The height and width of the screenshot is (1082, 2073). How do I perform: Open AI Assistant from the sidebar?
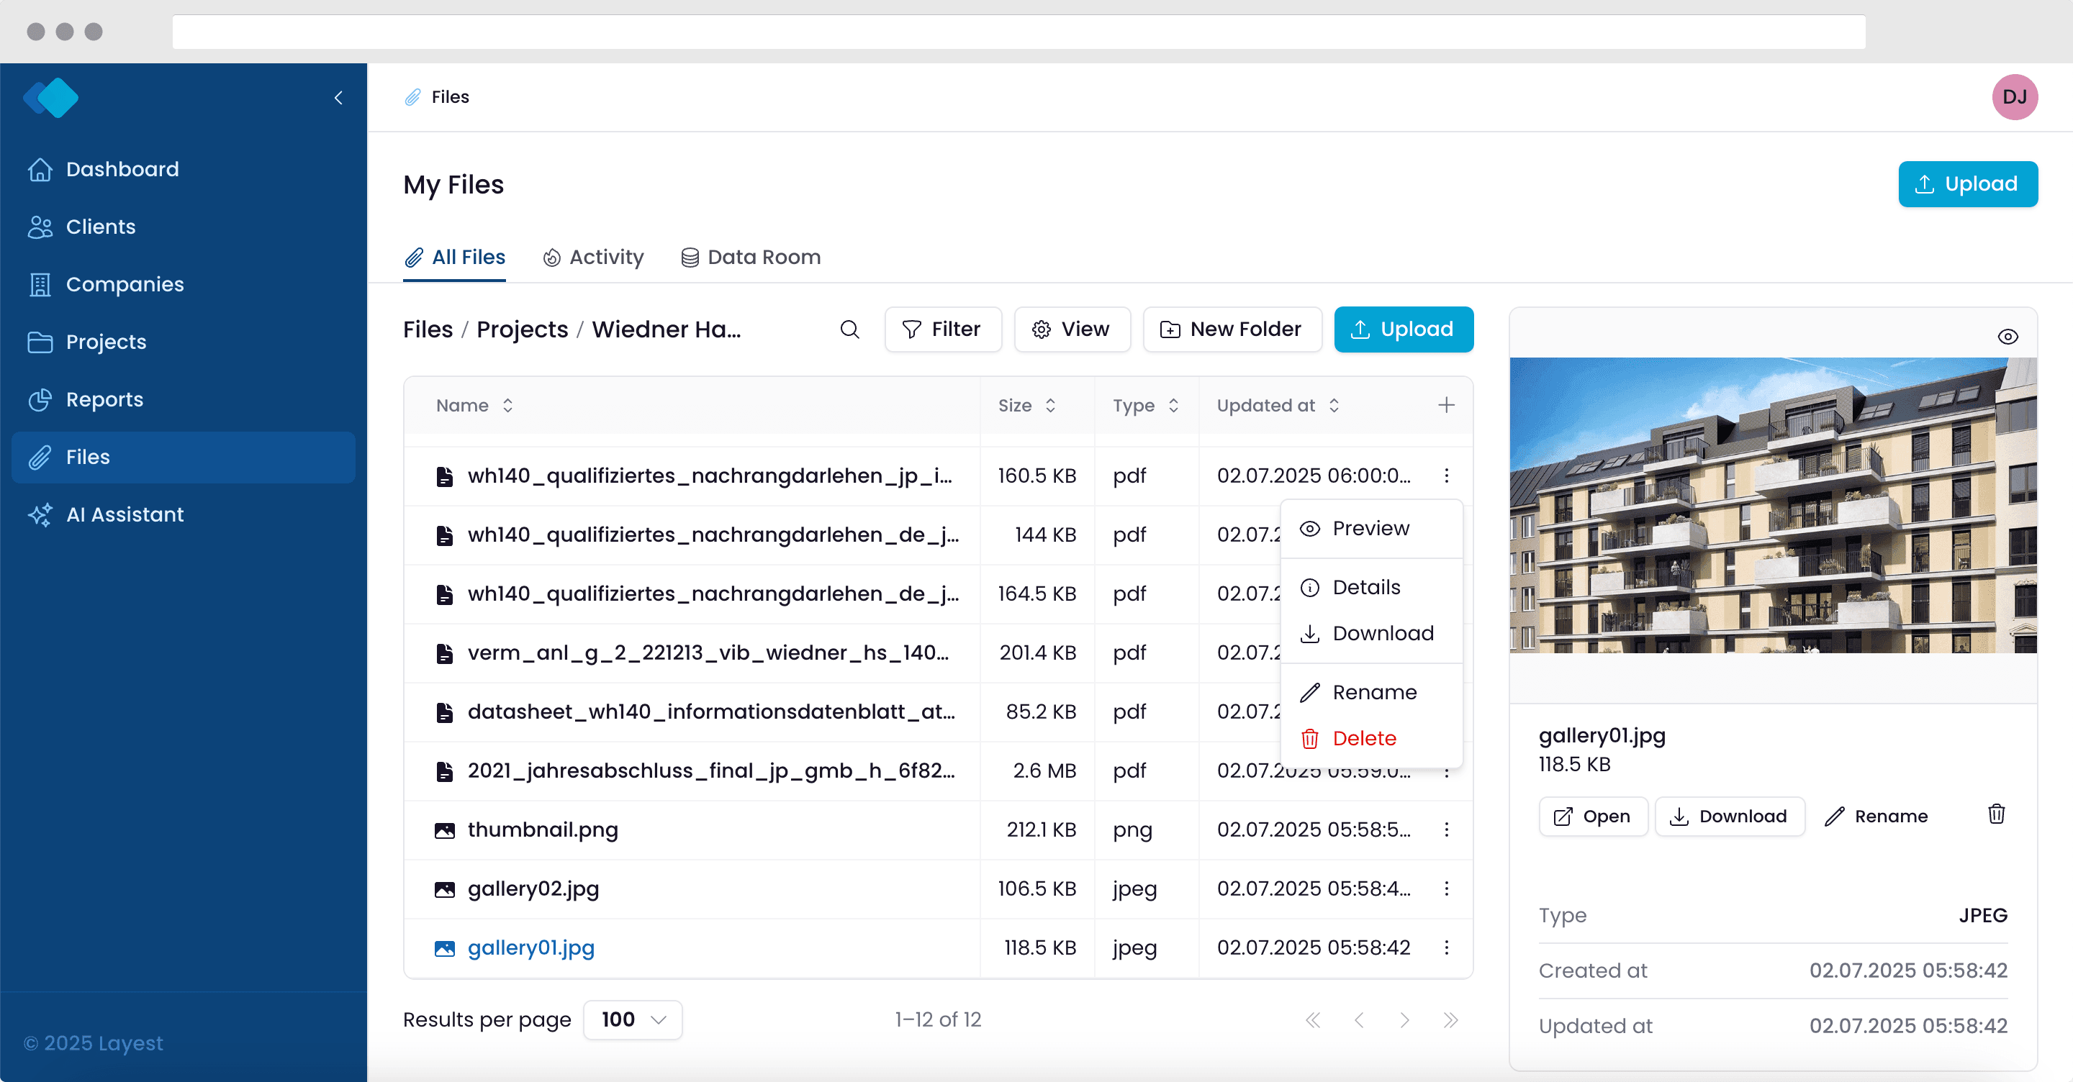(x=125, y=515)
